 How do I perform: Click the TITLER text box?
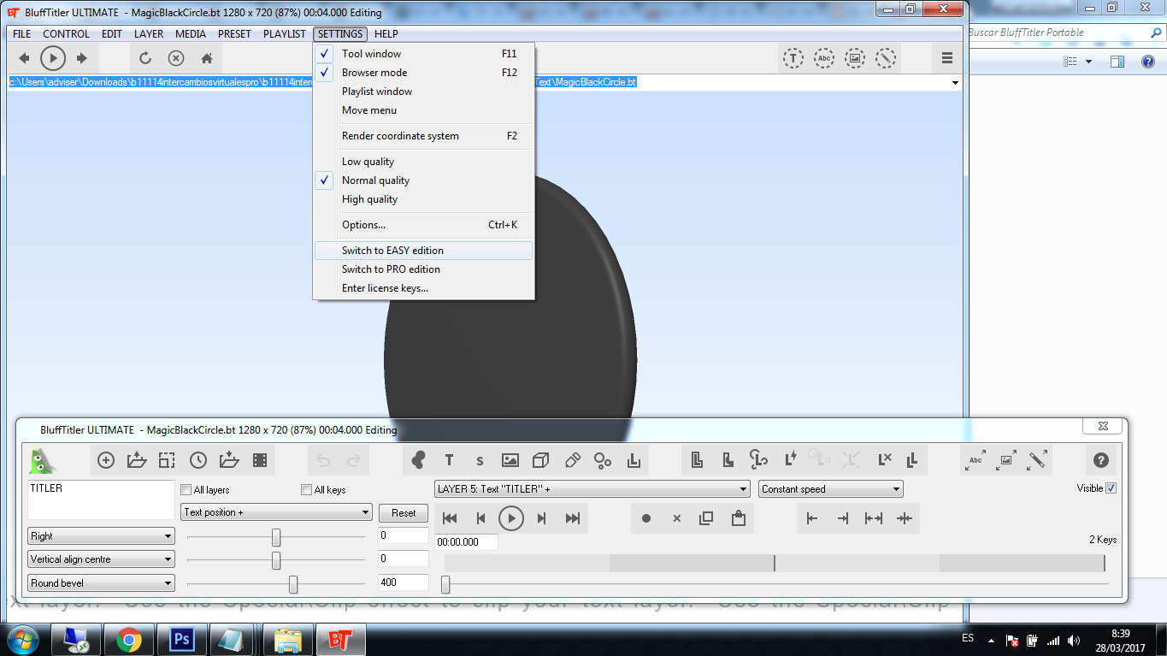(x=101, y=499)
